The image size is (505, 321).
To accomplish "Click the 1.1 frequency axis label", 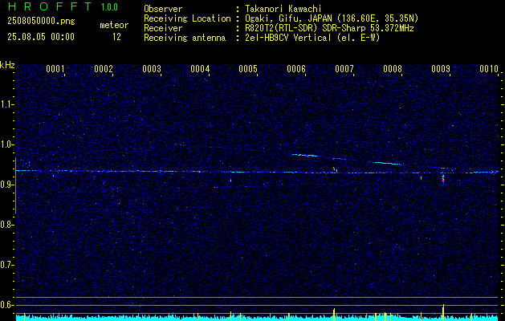I will click(x=7, y=104).
